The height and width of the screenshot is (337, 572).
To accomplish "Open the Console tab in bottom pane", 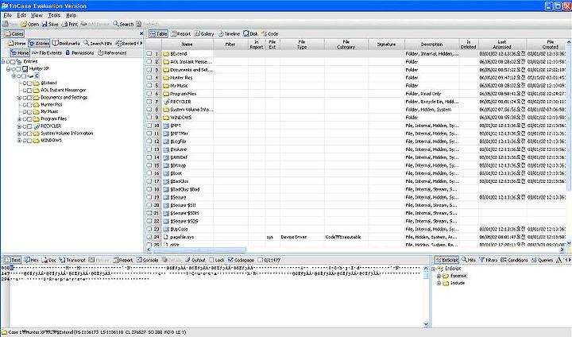I will click(x=148, y=260).
